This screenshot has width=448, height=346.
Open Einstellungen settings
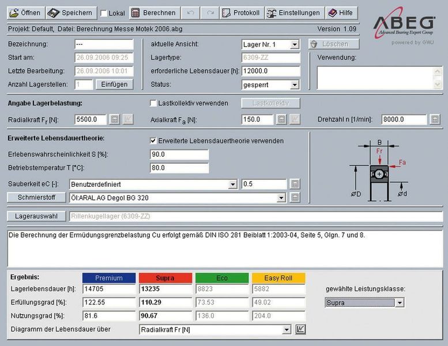(x=295, y=13)
